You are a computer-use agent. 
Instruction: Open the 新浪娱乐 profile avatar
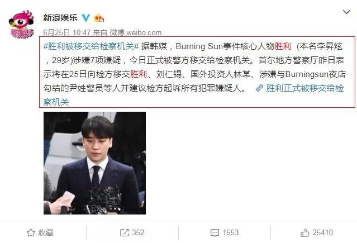tap(21, 23)
